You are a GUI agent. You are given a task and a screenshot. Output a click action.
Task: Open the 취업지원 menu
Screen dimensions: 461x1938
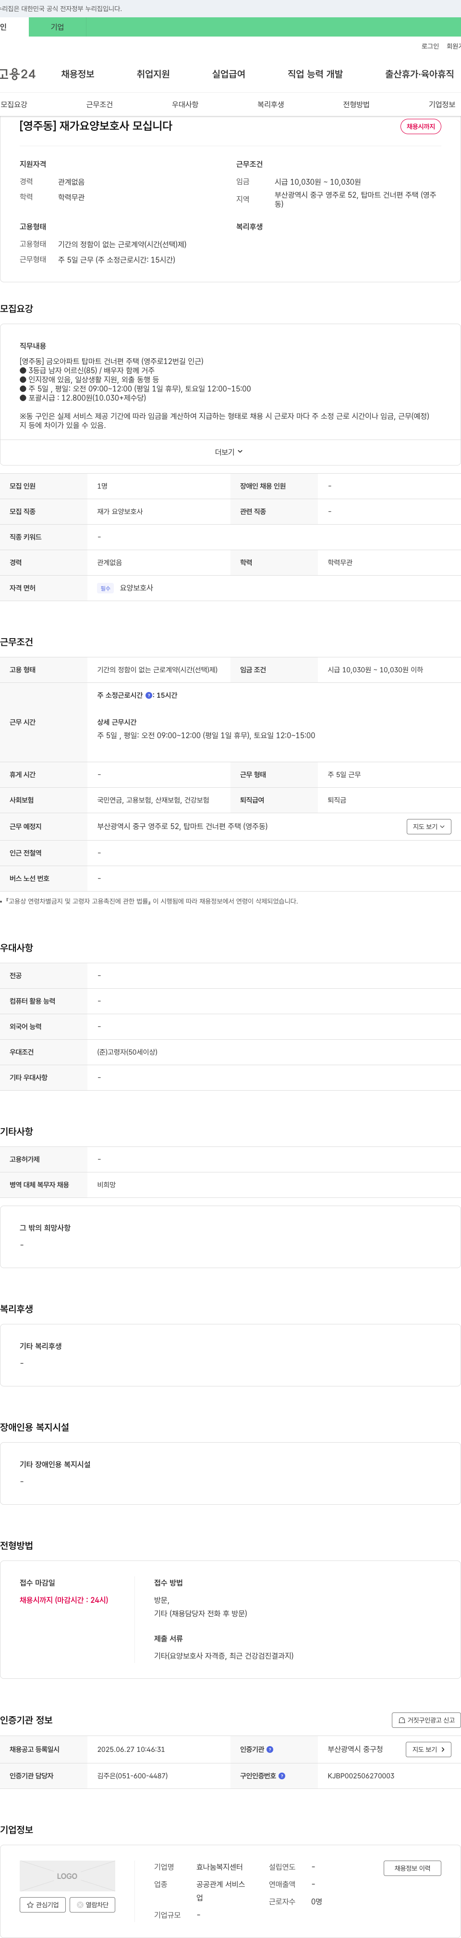click(153, 74)
